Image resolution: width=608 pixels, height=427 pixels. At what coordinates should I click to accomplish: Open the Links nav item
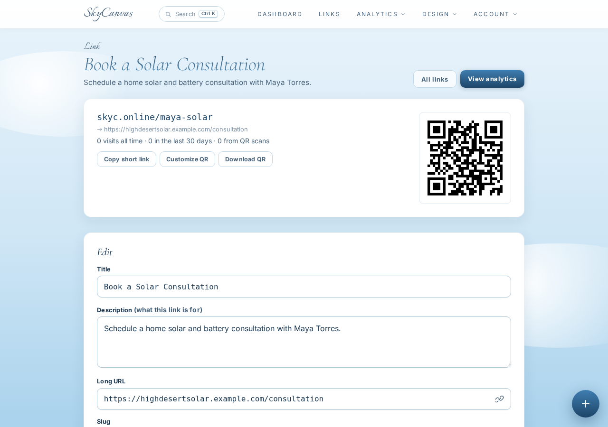pyautogui.click(x=330, y=14)
